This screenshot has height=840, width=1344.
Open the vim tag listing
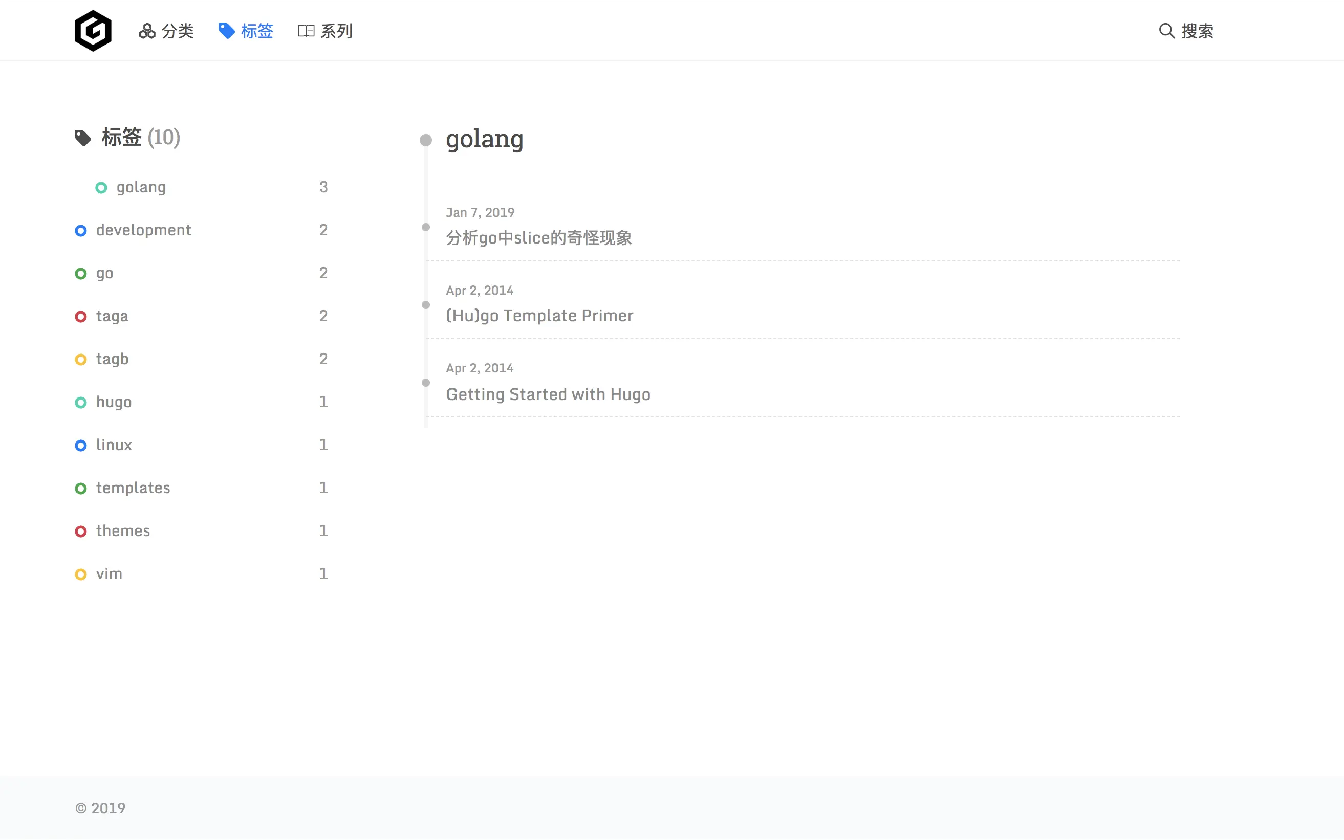coord(109,574)
